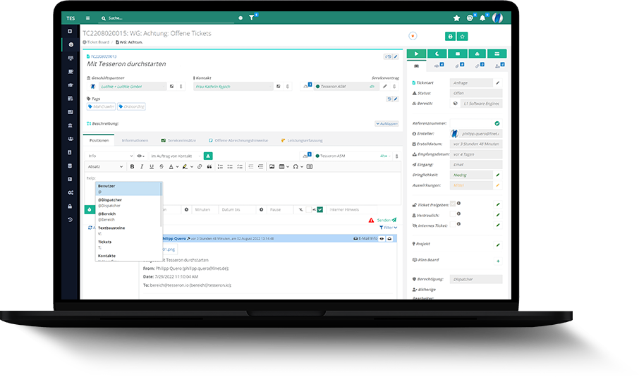
Task: Click the increase indent icon
Action: tap(260, 166)
